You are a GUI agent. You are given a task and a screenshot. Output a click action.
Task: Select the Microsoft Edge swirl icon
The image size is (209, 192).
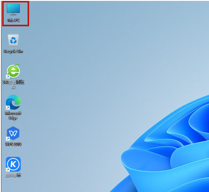click(x=13, y=102)
